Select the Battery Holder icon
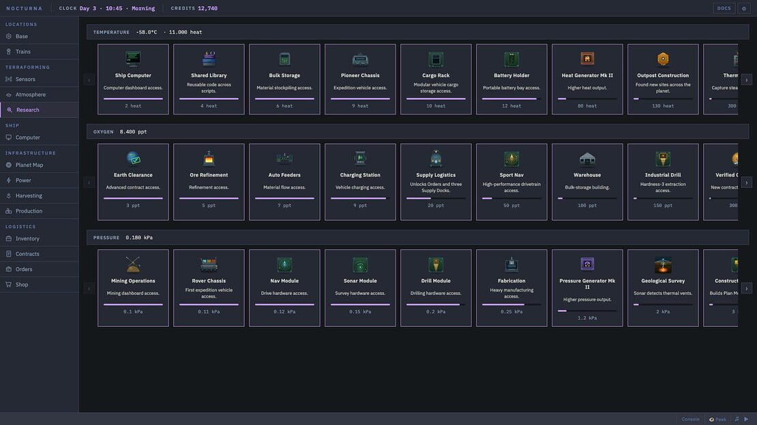This screenshot has height=425, width=757. coord(511,59)
